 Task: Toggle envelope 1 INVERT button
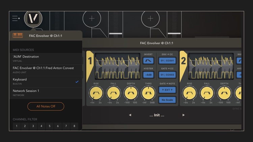(x=148, y=61)
